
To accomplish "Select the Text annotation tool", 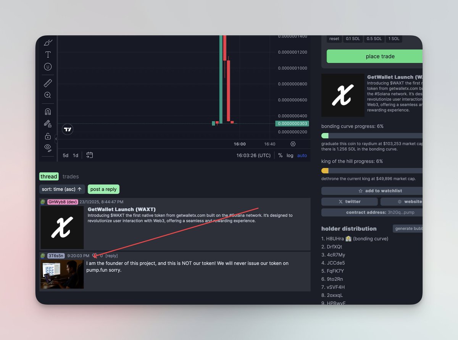I will 47,55.
